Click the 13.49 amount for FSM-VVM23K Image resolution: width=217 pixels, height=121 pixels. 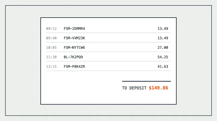click(163, 38)
